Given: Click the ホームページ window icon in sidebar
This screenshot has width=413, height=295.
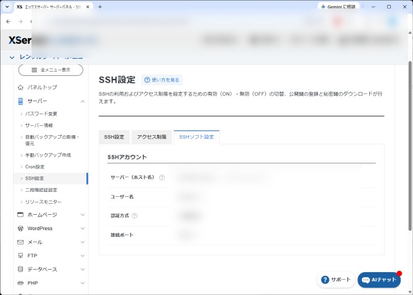Looking at the screenshot, I should 20,215.
